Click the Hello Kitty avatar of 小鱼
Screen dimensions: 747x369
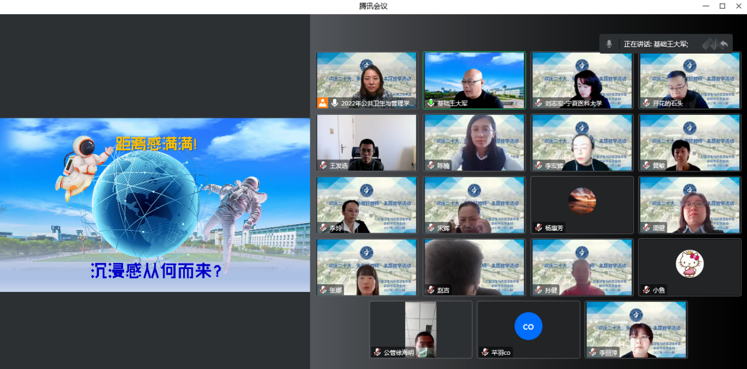click(x=689, y=263)
